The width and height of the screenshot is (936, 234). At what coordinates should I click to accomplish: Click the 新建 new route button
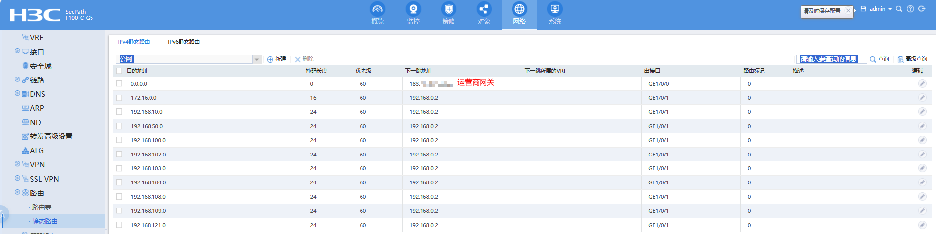[x=276, y=59]
